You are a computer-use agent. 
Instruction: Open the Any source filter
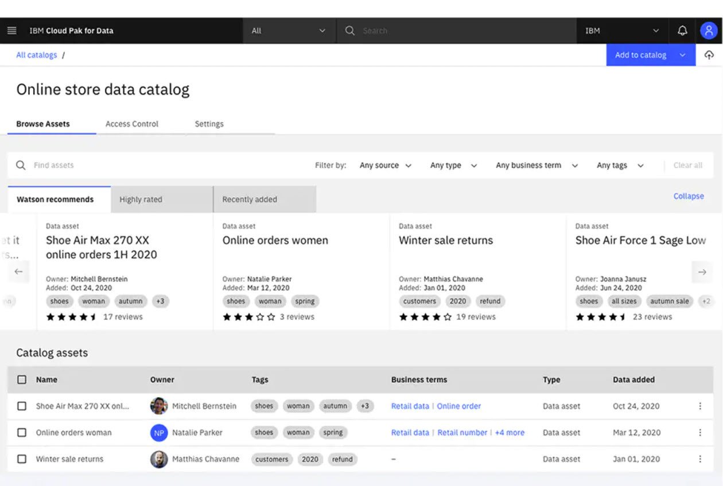point(386,166)
